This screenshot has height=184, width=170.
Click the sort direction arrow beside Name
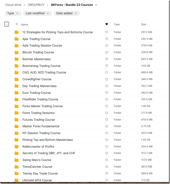(17, 24)
